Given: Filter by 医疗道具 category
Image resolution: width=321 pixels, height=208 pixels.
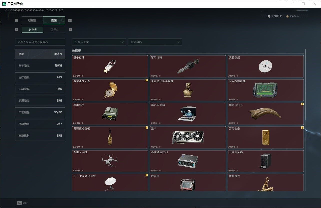Looking at the screenshot, I should tap(40, 77).
